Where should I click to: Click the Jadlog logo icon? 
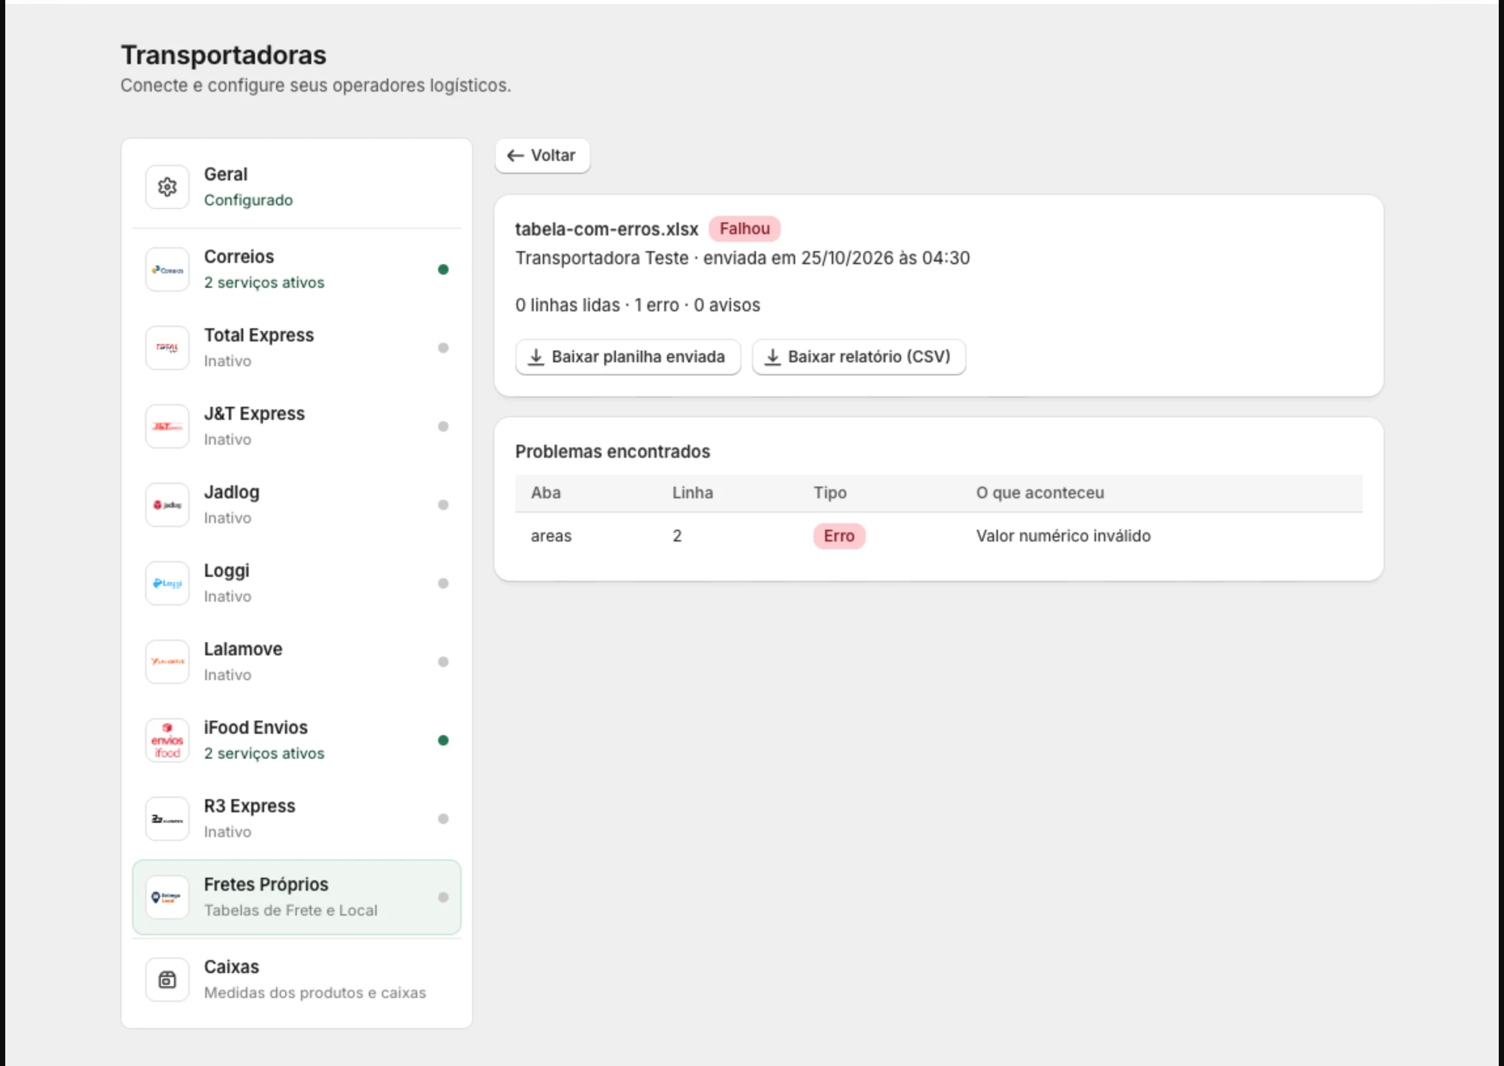[x=167, y=505]
